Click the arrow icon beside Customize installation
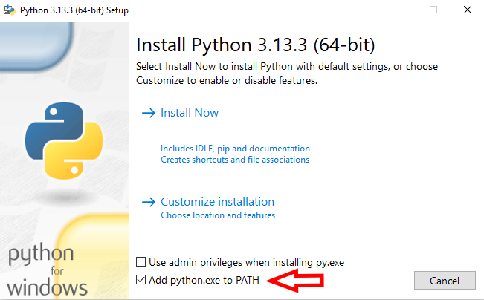484x300 pixels. tap(147, 202)
